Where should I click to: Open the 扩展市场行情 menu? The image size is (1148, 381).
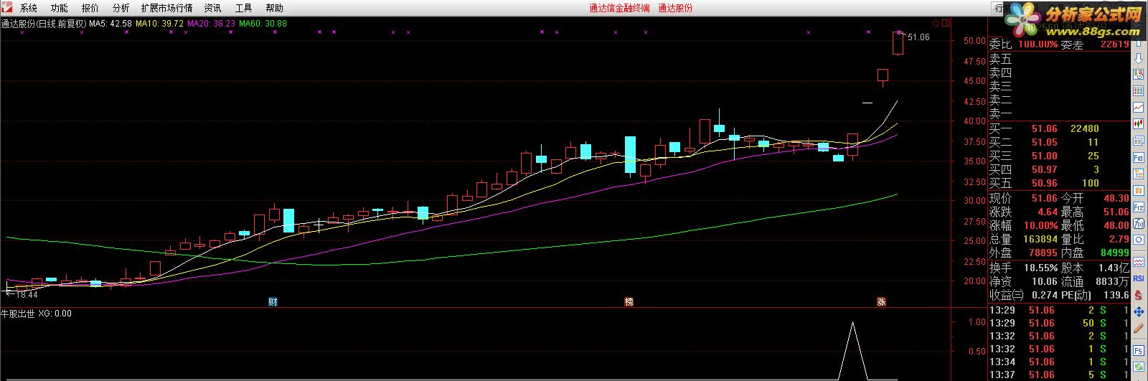coord(166,8)
